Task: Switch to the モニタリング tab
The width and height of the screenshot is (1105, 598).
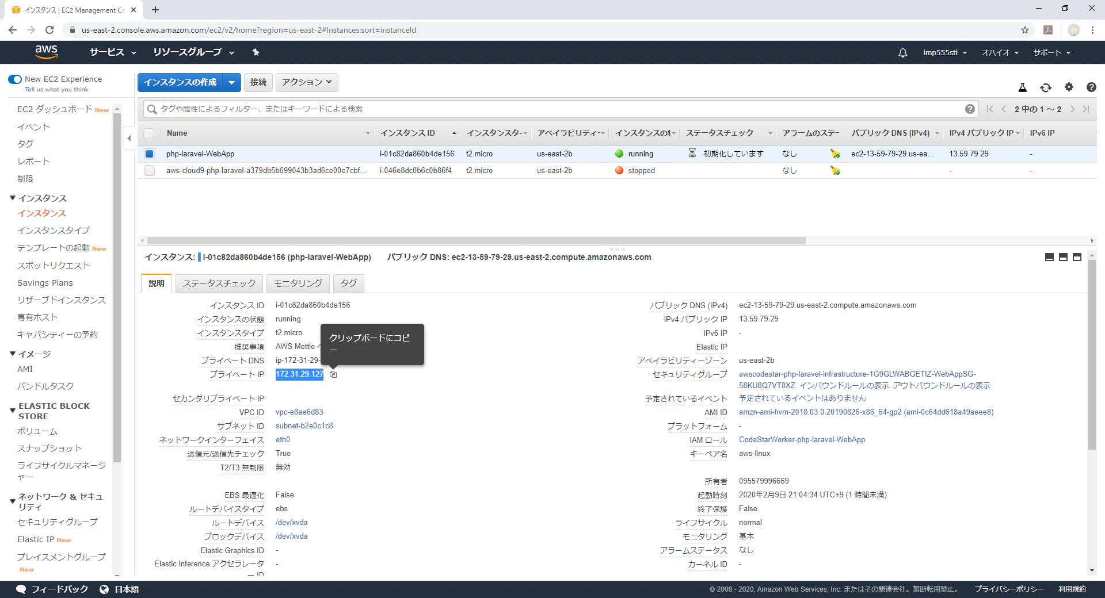Action: point(298,283)
